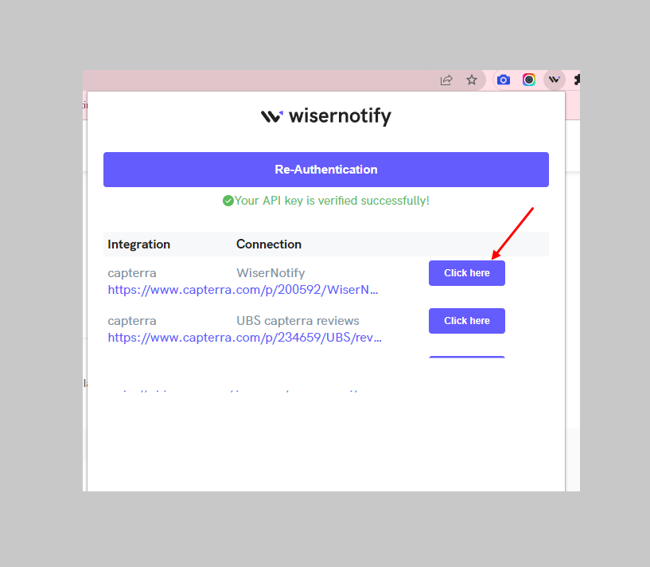Open the capterra.com/p/200592/WiserN link
Screen dimensions: 650x567
(243, 290)
